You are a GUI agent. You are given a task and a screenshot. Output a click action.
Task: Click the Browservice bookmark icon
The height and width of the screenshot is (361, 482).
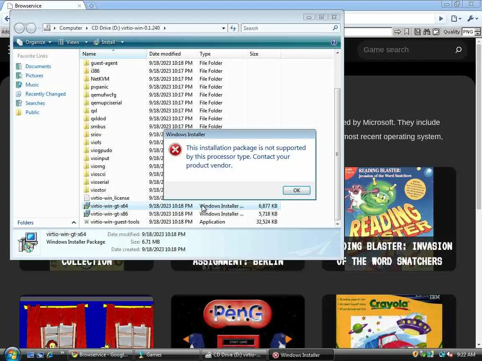pyautogui.click(x=407, y=32)
